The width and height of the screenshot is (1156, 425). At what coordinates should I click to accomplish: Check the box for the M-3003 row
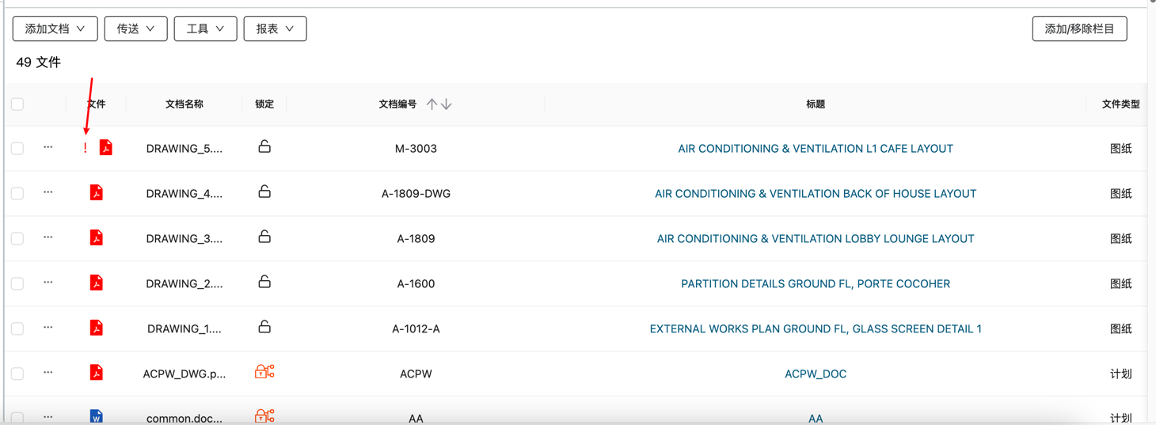point(17,149)
